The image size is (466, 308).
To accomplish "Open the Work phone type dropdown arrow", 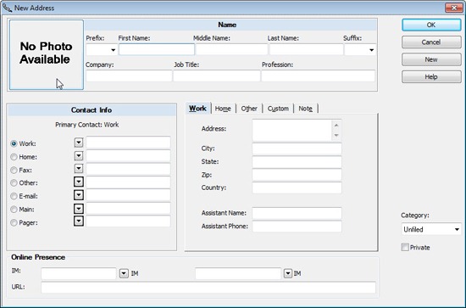I will (x=79, y=143).
